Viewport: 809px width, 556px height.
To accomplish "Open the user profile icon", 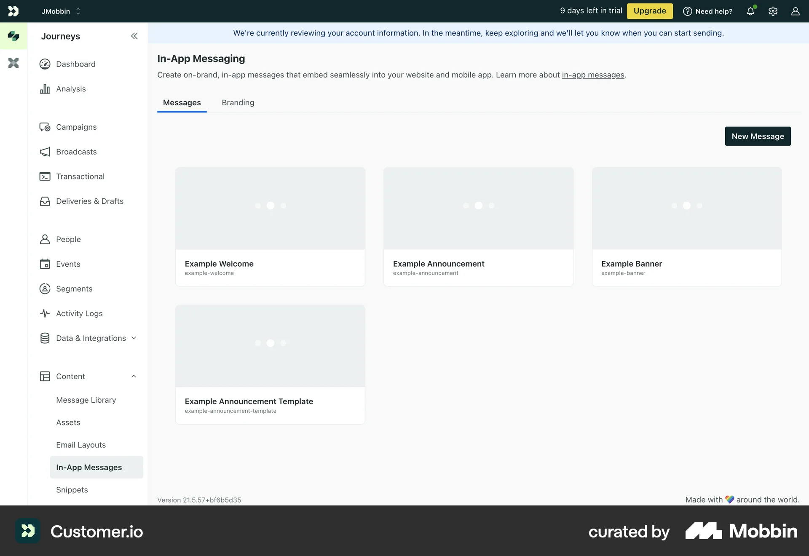I will [x=796, y=11].
